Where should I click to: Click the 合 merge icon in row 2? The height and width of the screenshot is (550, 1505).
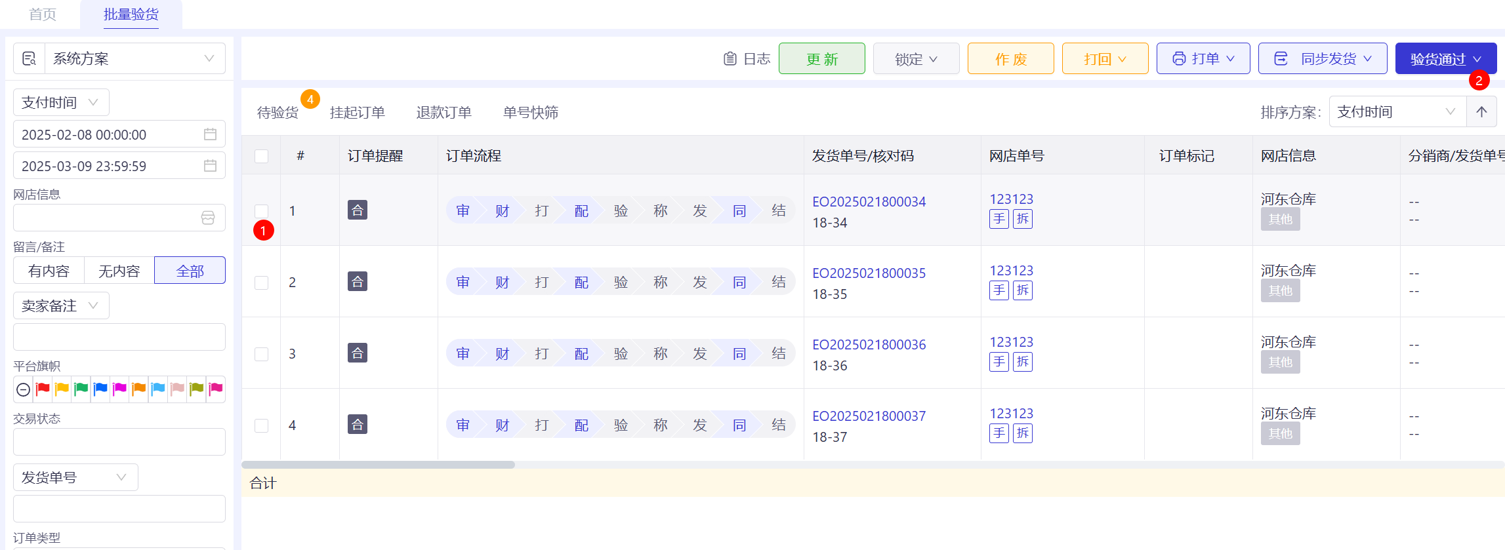point(358,282)
